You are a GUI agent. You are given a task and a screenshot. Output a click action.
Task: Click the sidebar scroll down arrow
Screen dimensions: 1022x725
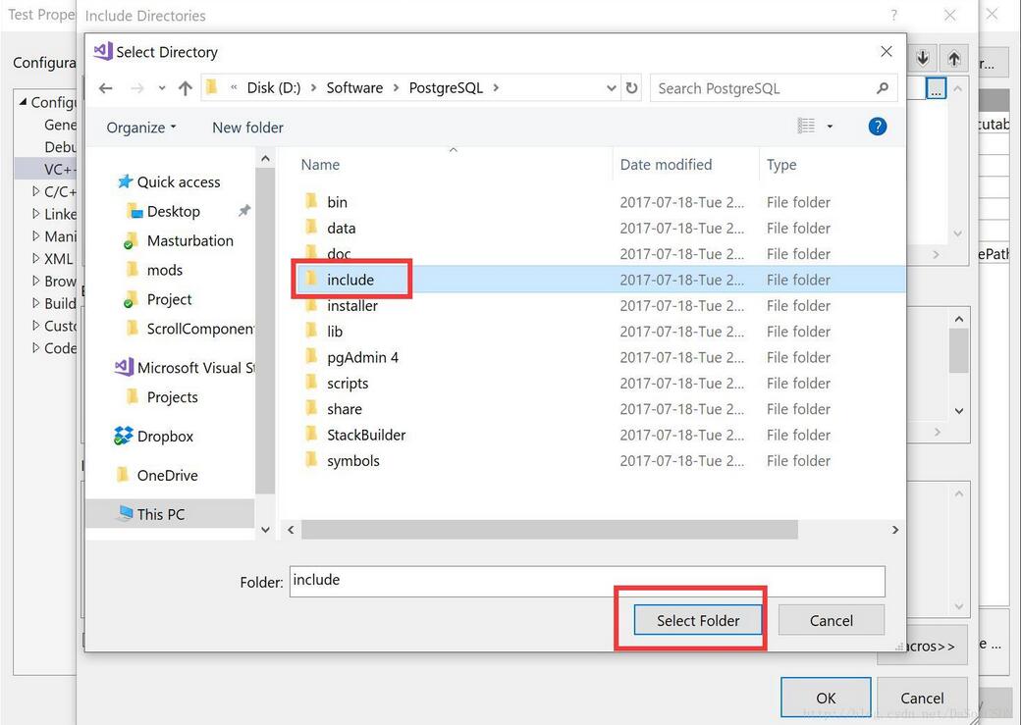pyautogui.click(x=265, y=530)
